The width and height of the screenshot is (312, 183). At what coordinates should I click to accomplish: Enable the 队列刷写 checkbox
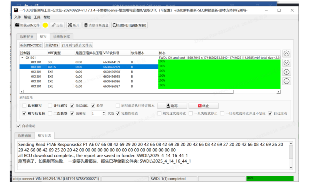tap(24, 106)
